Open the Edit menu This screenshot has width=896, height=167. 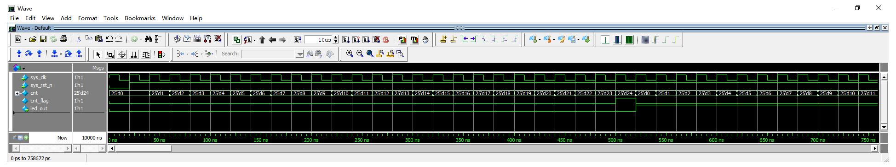tap(30, 18)
